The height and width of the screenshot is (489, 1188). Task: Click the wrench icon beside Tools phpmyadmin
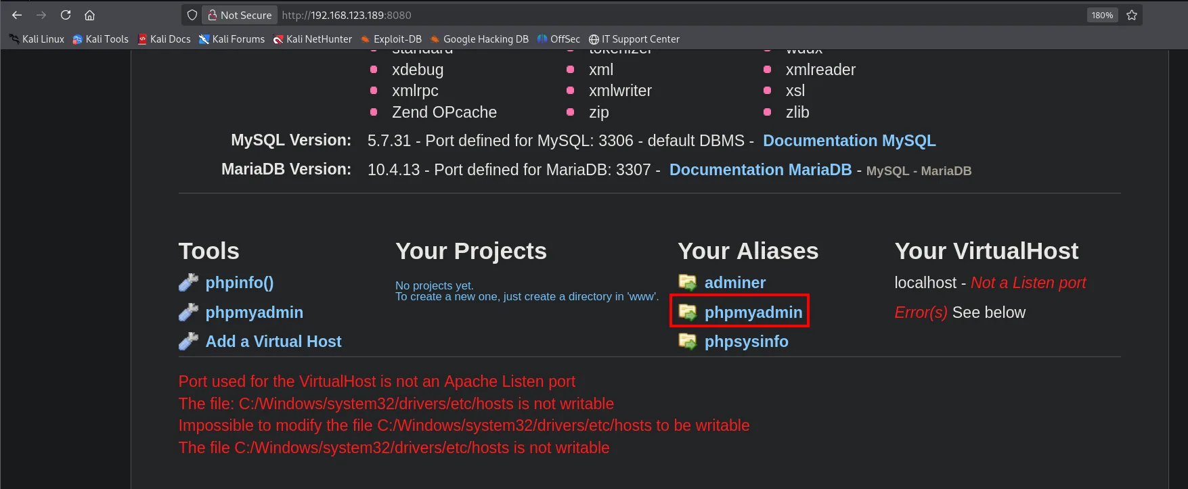click(188, 312)
